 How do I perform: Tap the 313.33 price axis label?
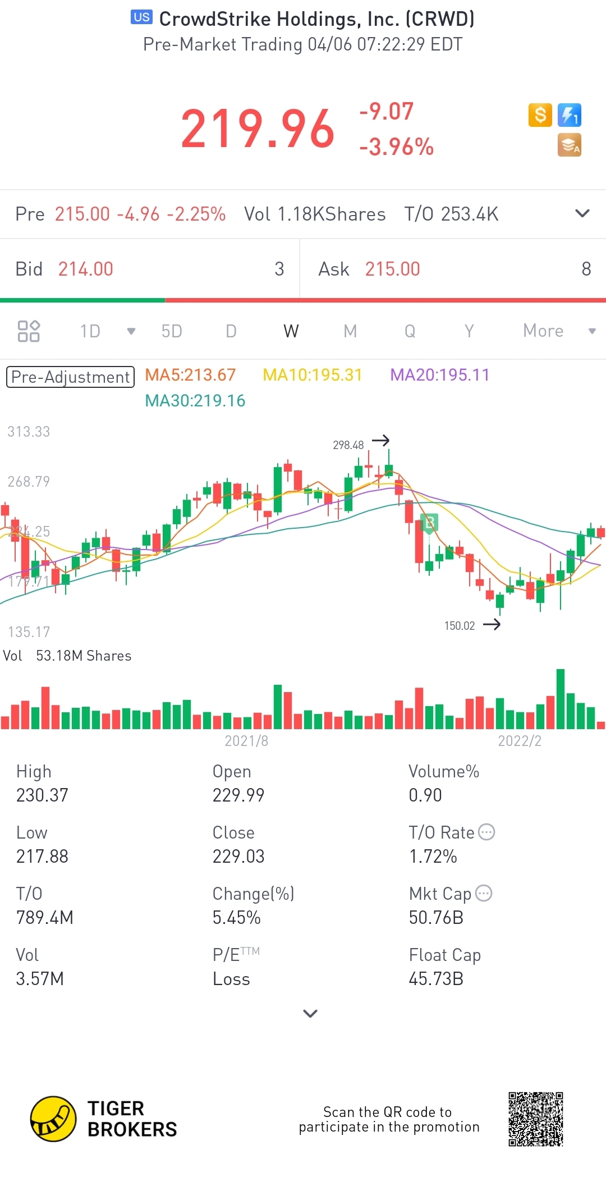pos(29,432)
